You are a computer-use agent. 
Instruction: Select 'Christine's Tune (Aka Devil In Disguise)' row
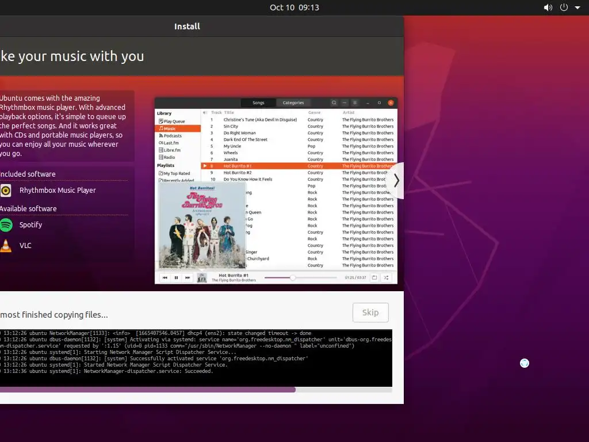[x=299, y=120]
